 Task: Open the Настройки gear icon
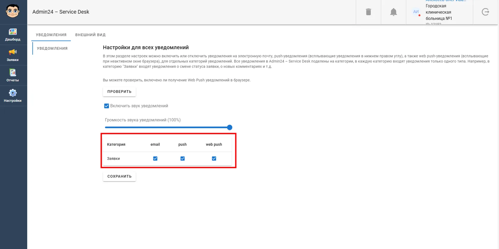point(13,93)
